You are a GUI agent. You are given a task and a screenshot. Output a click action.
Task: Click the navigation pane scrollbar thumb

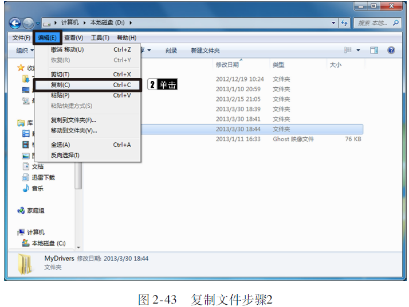[78, 176]
